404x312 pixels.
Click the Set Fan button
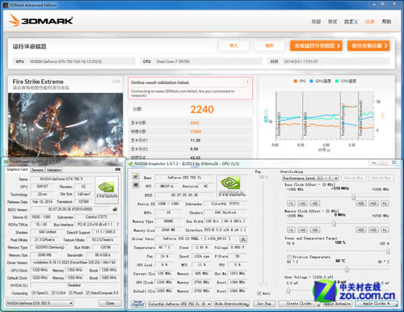tap(264, 304)
